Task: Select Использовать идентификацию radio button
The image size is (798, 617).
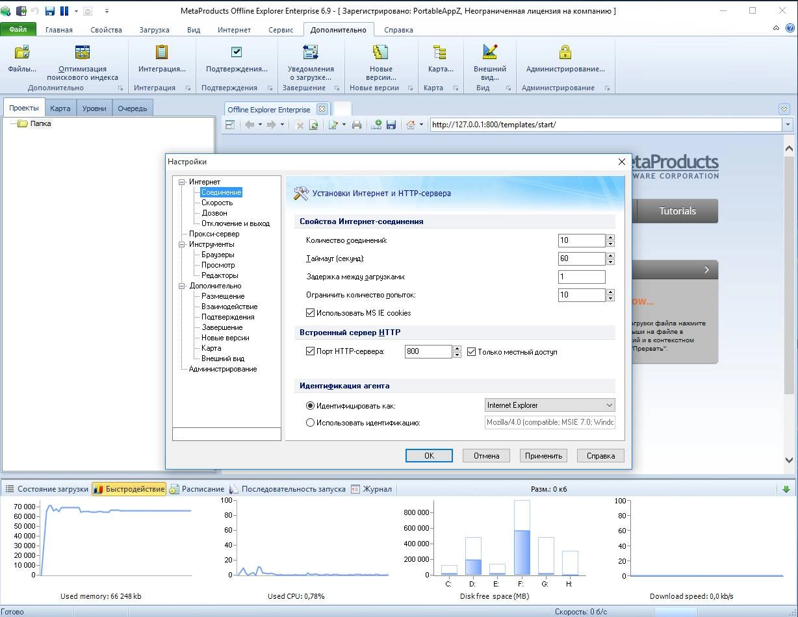Action: click(310, 422)
